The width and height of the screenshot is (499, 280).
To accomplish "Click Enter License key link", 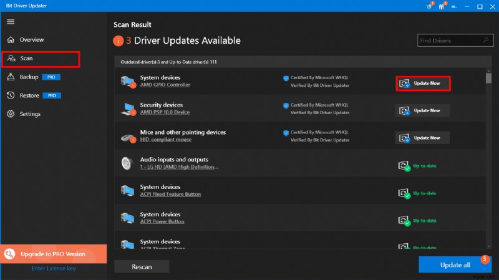I will (x=54, y=268).
